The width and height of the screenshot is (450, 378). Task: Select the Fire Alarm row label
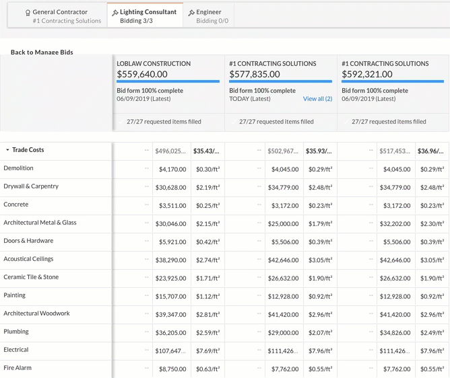(18, 368)
